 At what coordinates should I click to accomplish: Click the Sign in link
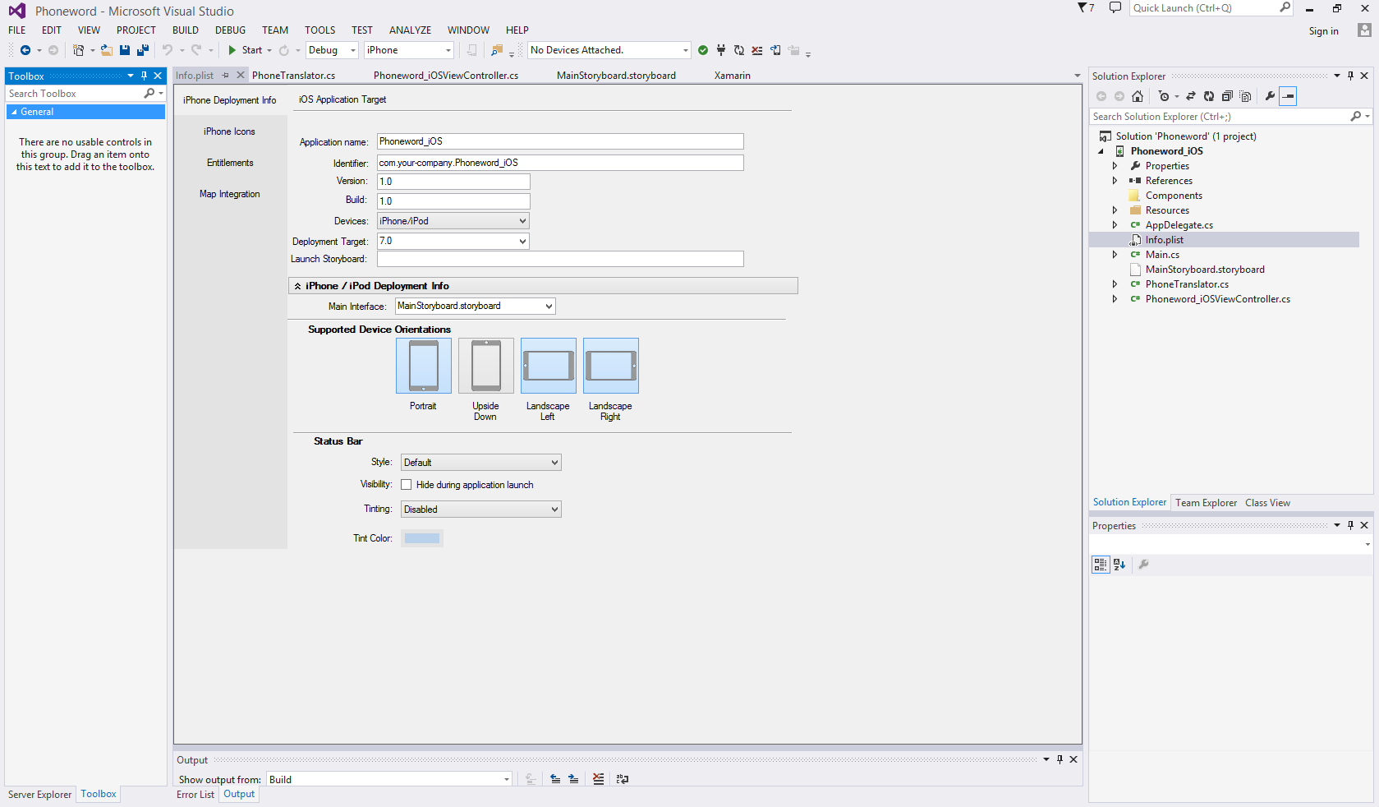1323,31
